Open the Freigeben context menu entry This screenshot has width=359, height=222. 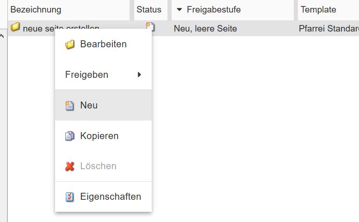point(87,75)
